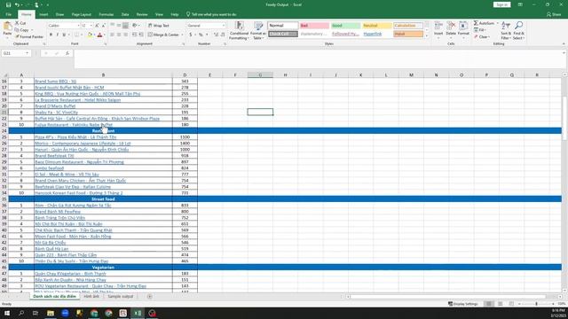Apply the Bad cell style
This screenshot has width=568, height=319.
click(314, 26)
